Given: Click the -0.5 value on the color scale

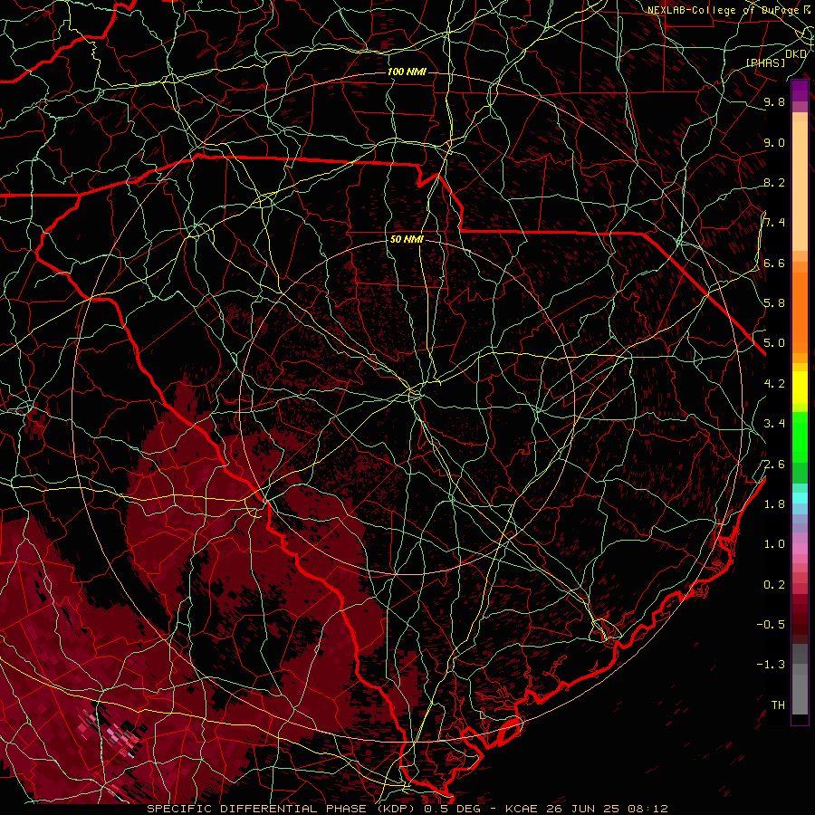Looking at the screenshot, I should [x=771, y=624].
